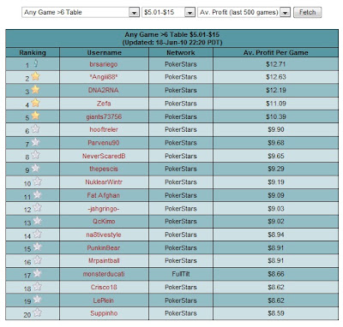Screen dimensions: 343x327
Task: Click the Username column header
Action: [x=105, y=52]
